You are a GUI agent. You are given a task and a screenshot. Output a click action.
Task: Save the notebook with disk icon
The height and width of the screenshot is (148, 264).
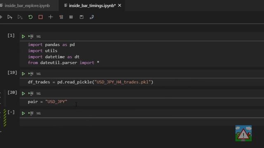(82, 17)
